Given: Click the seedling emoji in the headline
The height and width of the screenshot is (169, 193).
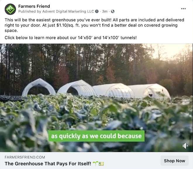Looking at the screenshot, I should (x=95, y=163).
